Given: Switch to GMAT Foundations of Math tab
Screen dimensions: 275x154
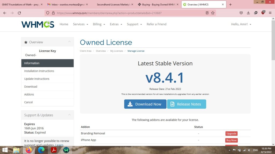Looking at the screenshot, I should pos(20,5).
